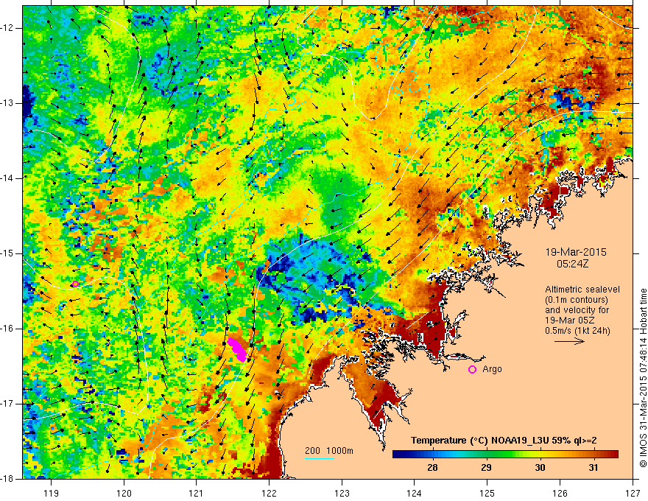The image size is (648, 501).
Task: Click colorbar tick label 28
Action: click(x=432, y=468)
